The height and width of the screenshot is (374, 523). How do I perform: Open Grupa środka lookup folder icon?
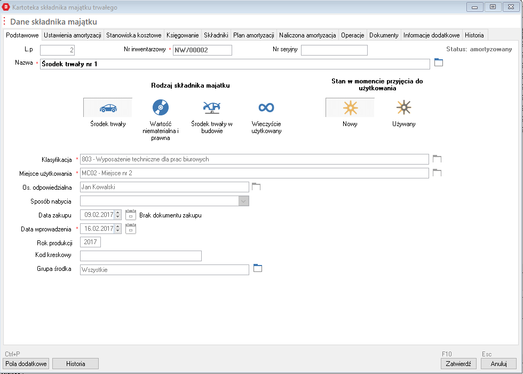tap(258, 268)
